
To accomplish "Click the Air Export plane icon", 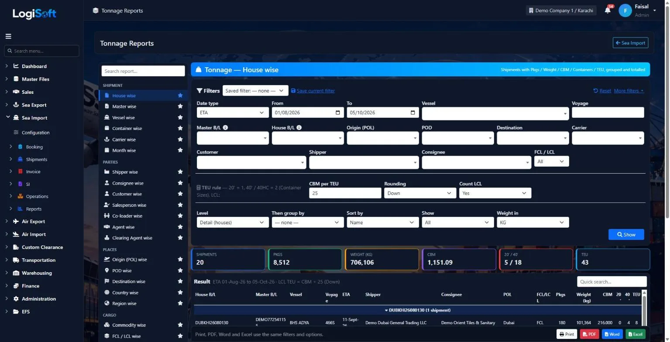I will 16,222.
